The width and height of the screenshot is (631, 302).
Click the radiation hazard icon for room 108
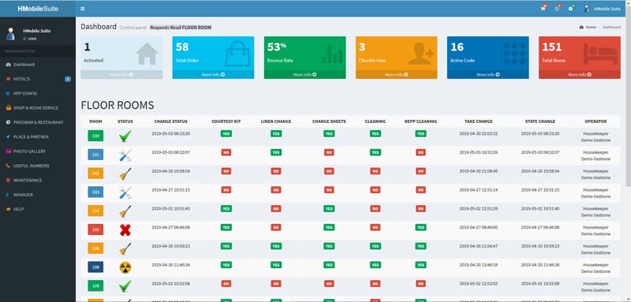[x=125, y=267]
